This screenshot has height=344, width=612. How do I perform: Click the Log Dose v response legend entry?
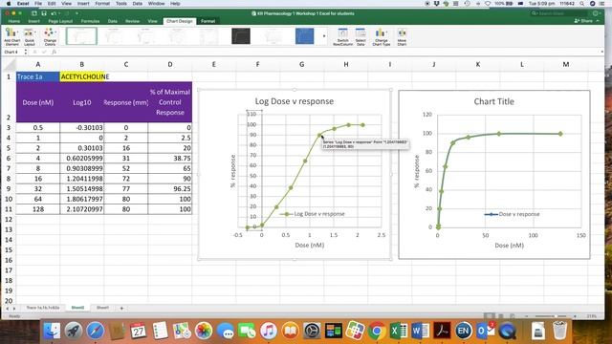[313, 214]
